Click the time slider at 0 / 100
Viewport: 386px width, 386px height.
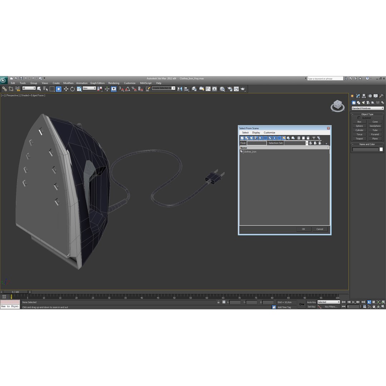[x=15, y=292]
